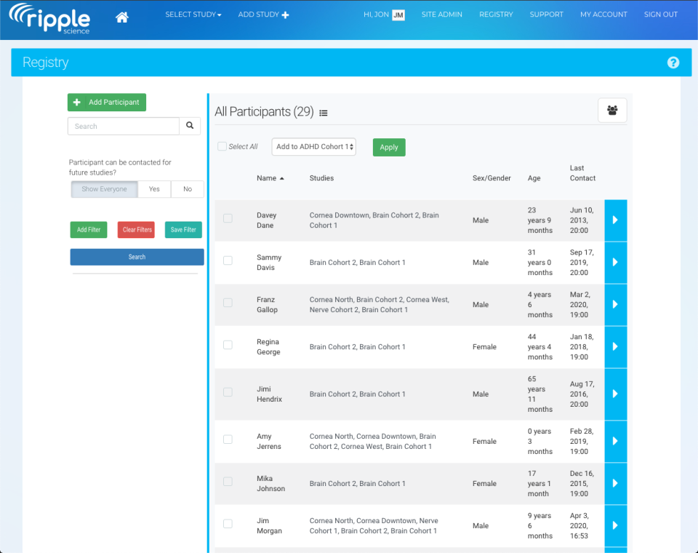Open the SELECT STUDY dropdown

(x=193, y=14)
